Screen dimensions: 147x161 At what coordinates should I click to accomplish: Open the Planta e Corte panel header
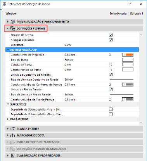coord(74,129)
